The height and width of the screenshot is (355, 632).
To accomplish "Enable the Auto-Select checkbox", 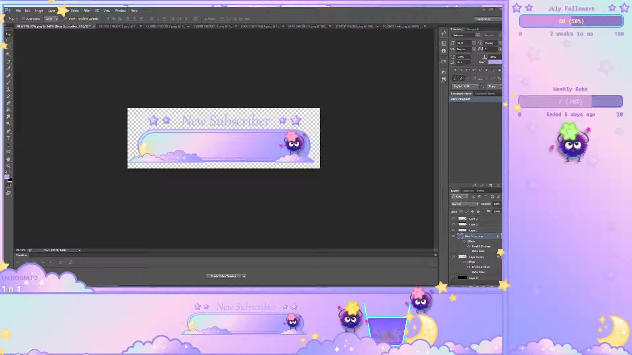I will click(23, 19).
